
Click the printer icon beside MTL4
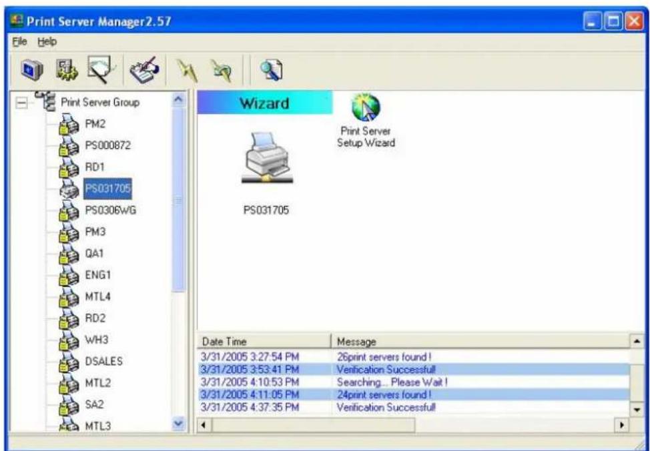[69, 297]
